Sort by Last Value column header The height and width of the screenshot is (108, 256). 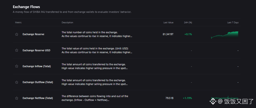168,22
